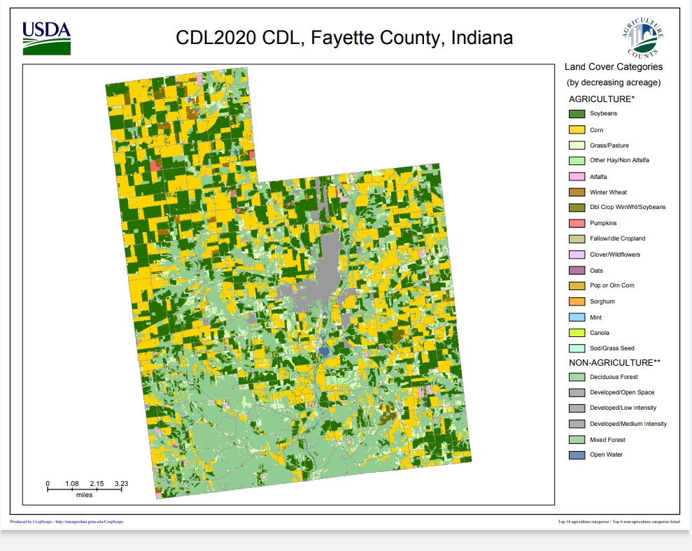Select the Corn yellow legend swatch
692x551 pixels.
577,130
